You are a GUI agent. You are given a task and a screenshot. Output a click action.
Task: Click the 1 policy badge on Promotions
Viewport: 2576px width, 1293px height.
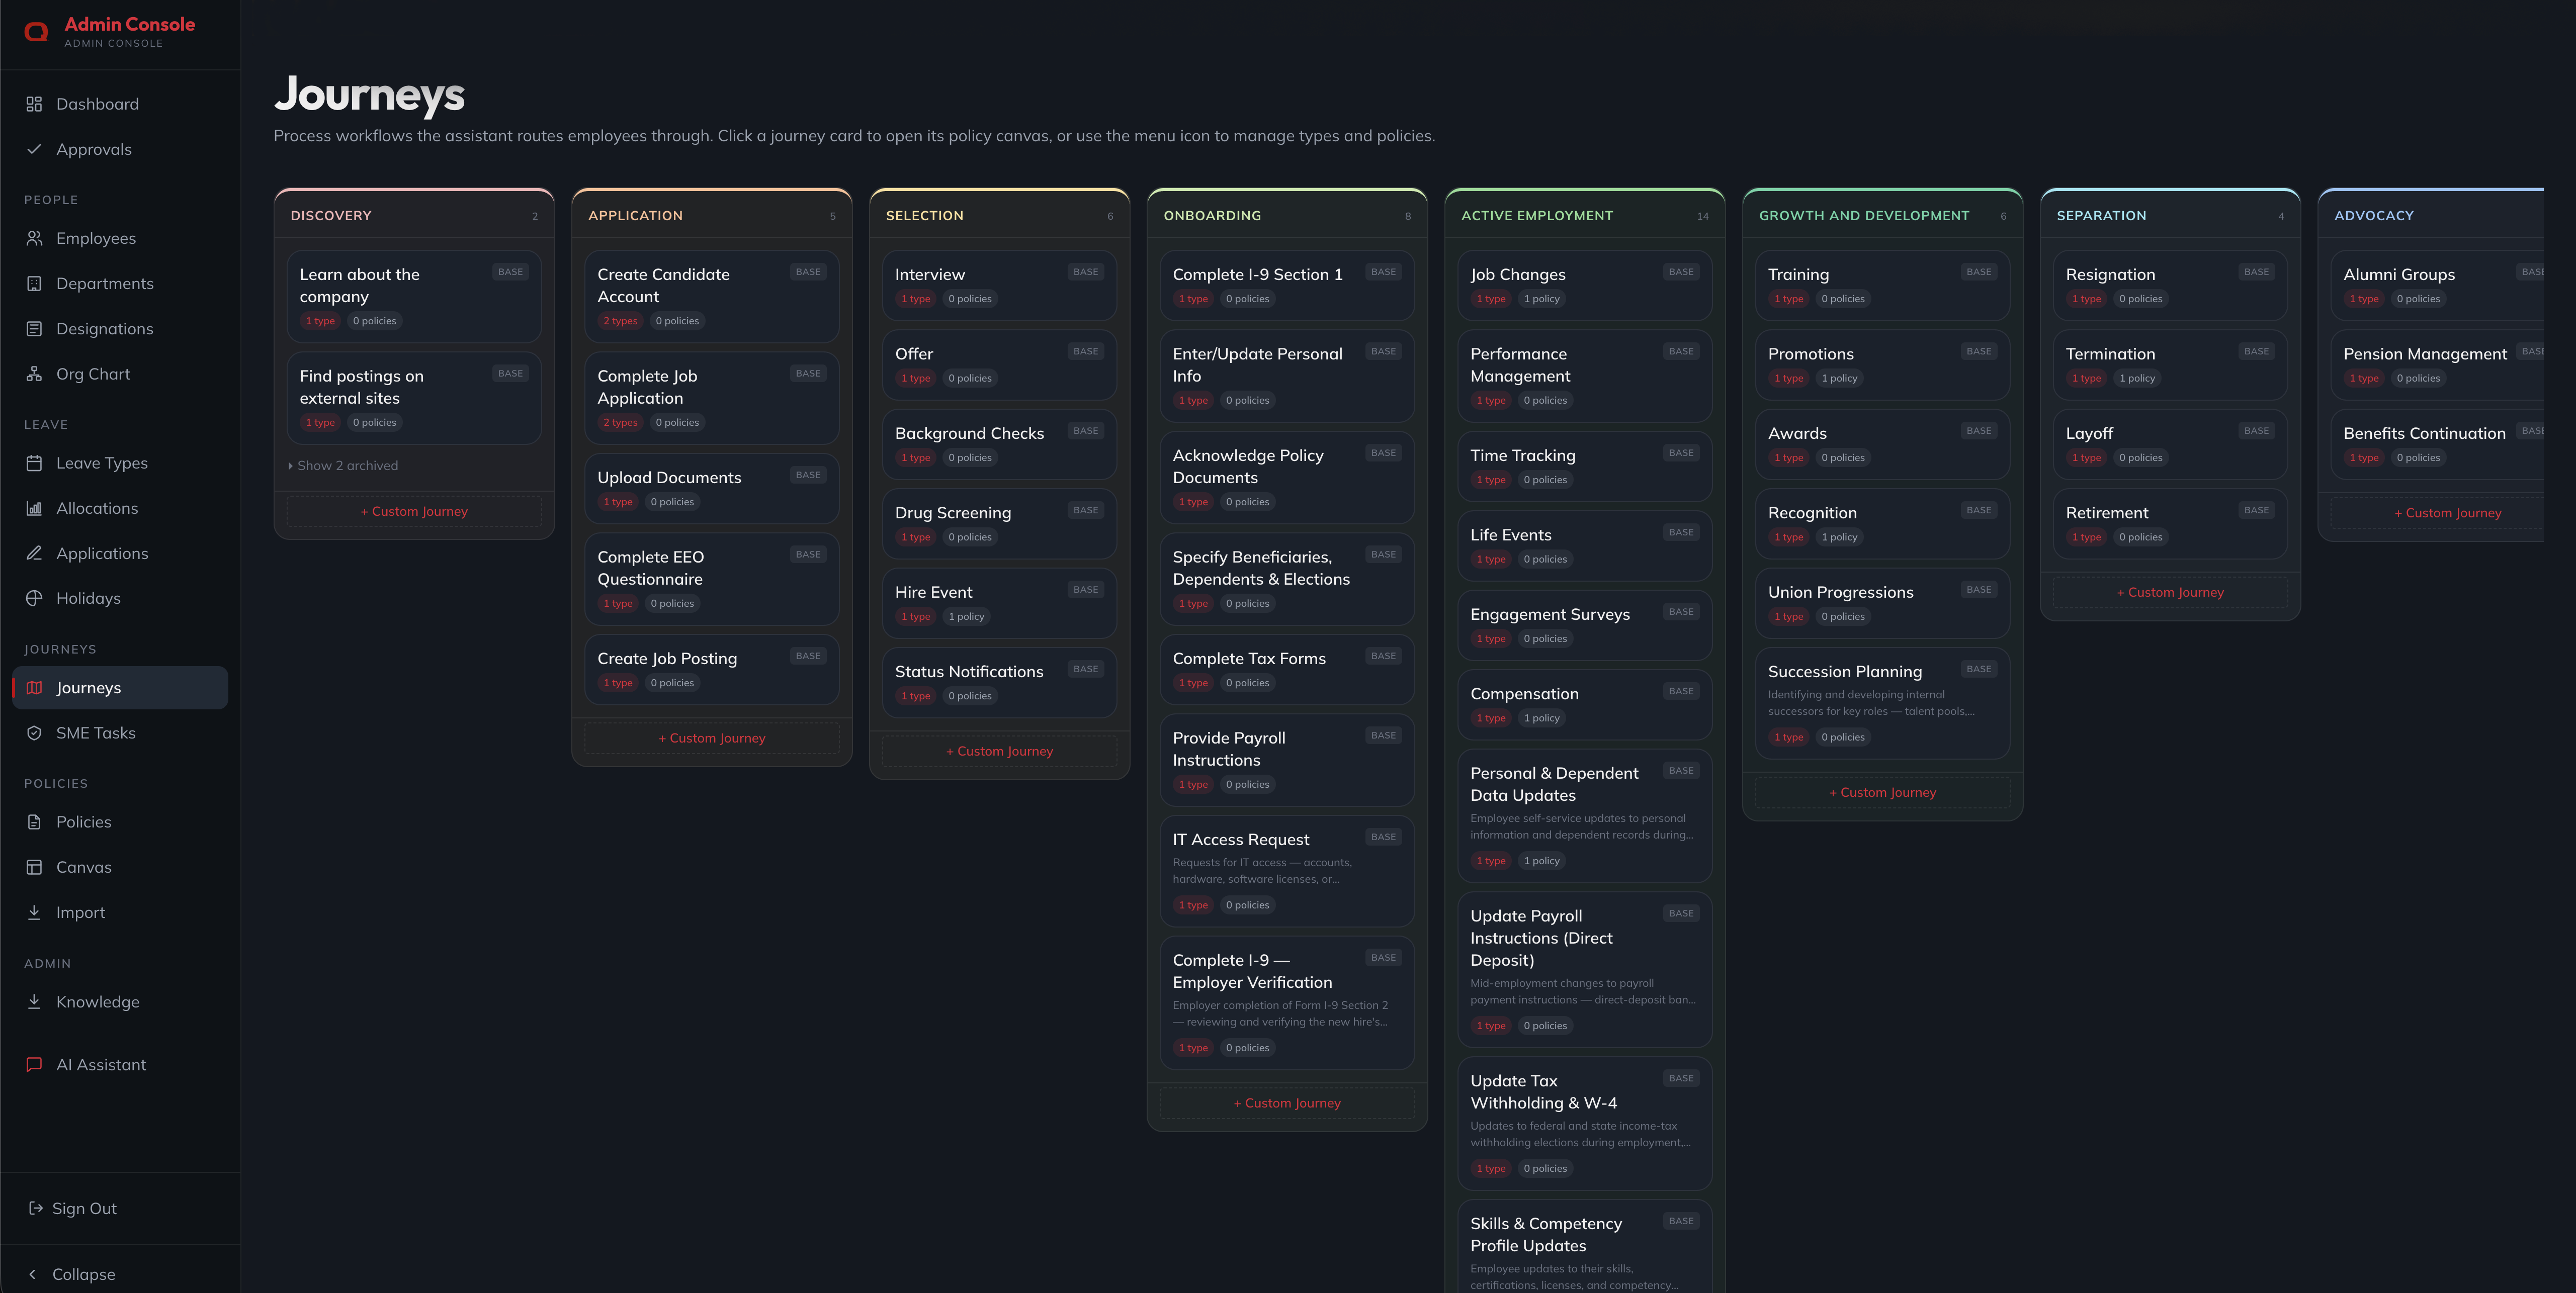click(1839, 379)
